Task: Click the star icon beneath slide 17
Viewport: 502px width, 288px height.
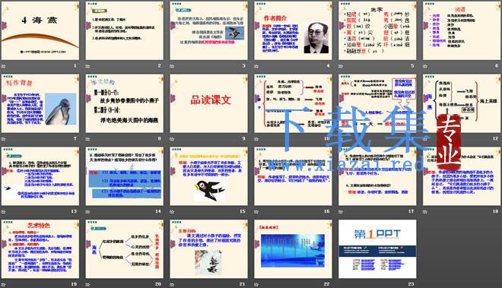Action: [341, 211]
